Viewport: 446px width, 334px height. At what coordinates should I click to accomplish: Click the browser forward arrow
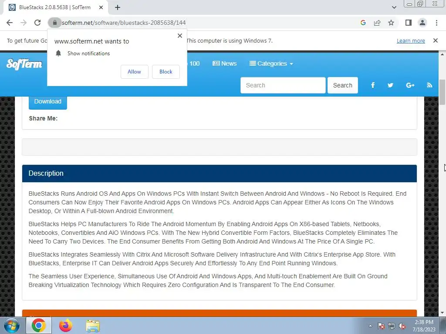[x=24, y=23]
